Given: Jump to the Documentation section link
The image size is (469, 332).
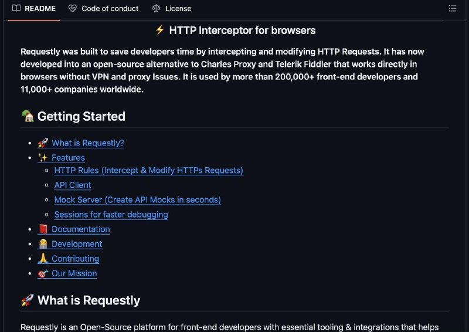Looking at the screenshot, I should [x=81, y=229].
